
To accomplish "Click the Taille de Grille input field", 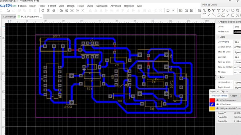I will click(x=237, y=62).
